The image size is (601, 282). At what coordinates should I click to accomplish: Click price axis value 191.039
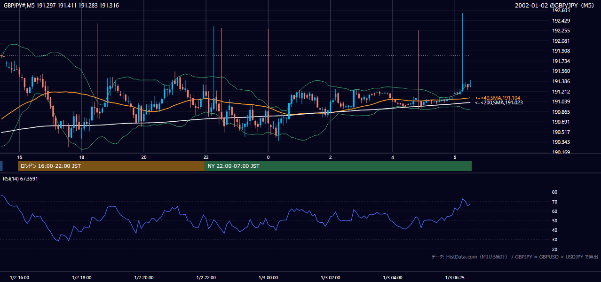point(561,102)
